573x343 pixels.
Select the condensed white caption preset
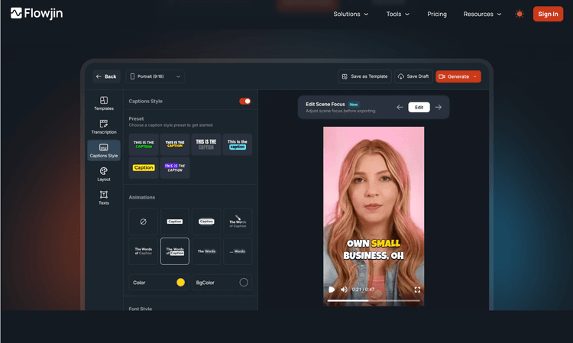[x=206, y=144]
